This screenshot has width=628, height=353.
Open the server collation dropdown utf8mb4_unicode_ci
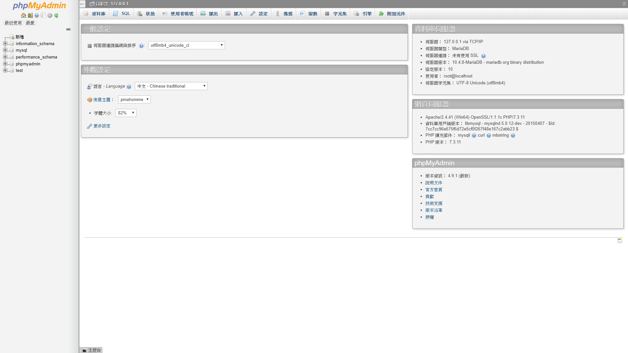pos(186,45)
